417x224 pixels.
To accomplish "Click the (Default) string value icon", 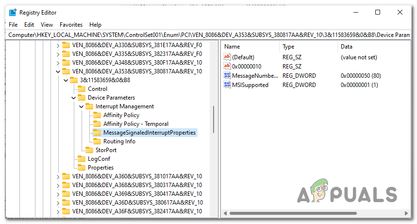I will pyautogui.click(x=227, y=57).
